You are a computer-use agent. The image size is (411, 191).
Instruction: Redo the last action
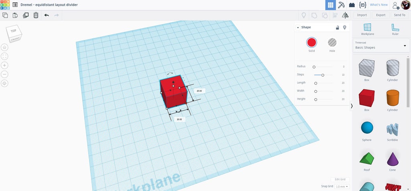56,15
